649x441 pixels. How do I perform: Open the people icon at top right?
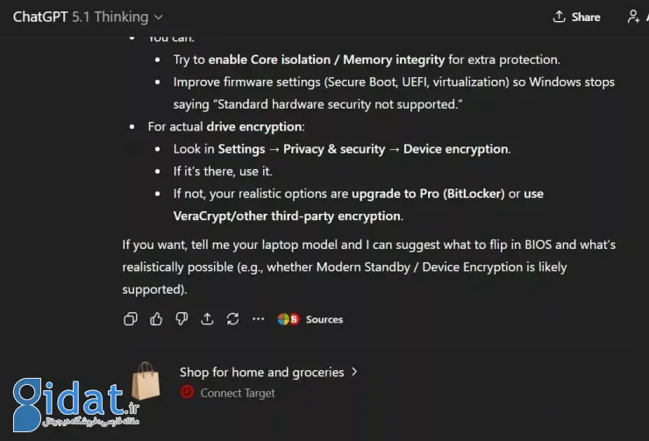coord(635,17)
